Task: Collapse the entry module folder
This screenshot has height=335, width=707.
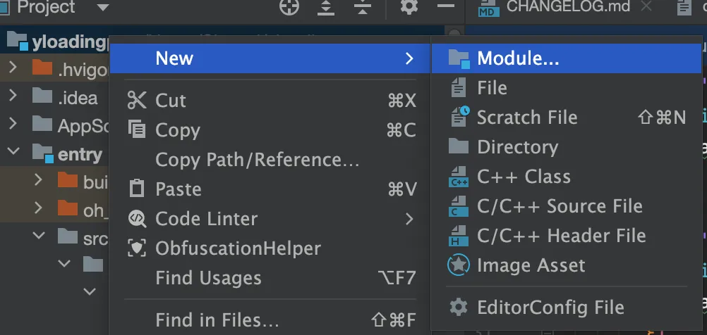Action: [x=13, y=153]
